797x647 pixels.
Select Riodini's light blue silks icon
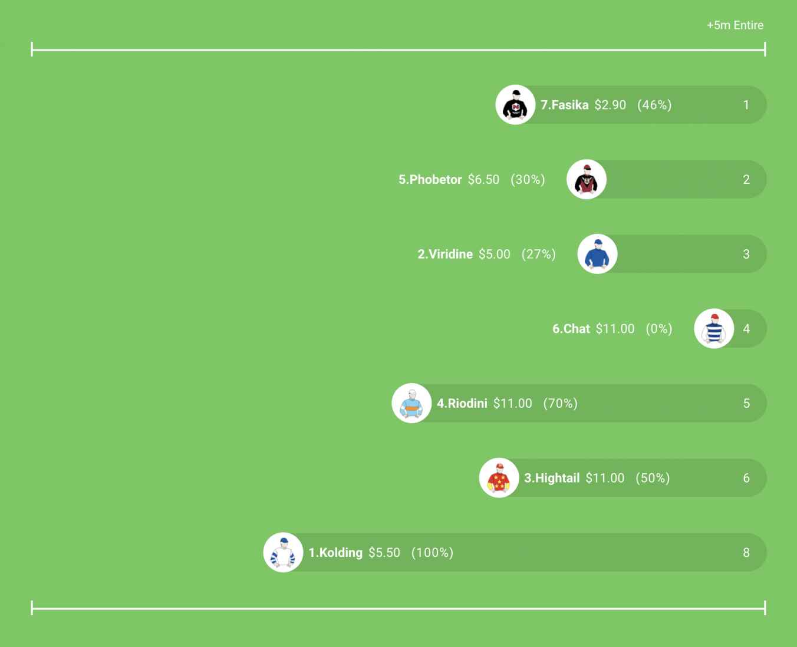(x=411, y=403)
